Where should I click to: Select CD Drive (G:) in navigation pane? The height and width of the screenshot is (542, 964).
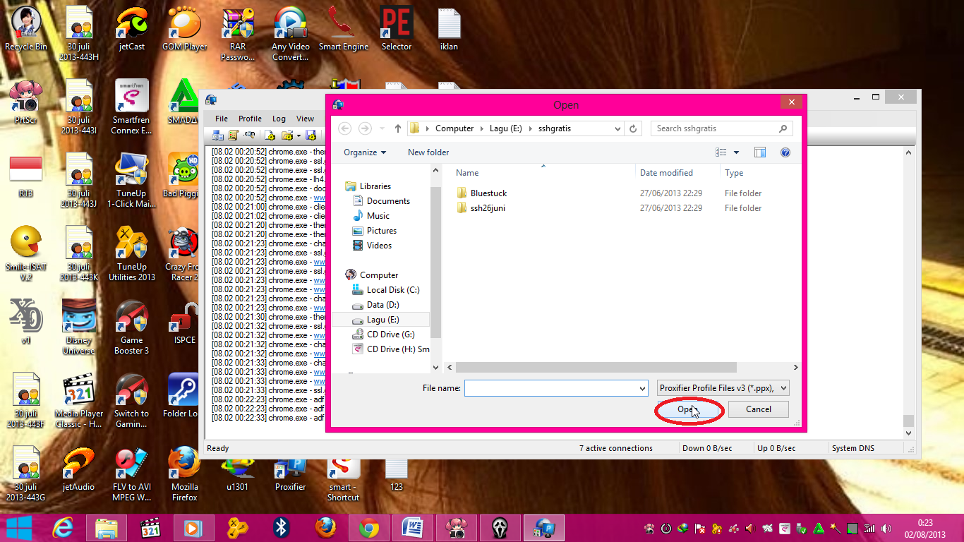(x=391, y=335)
